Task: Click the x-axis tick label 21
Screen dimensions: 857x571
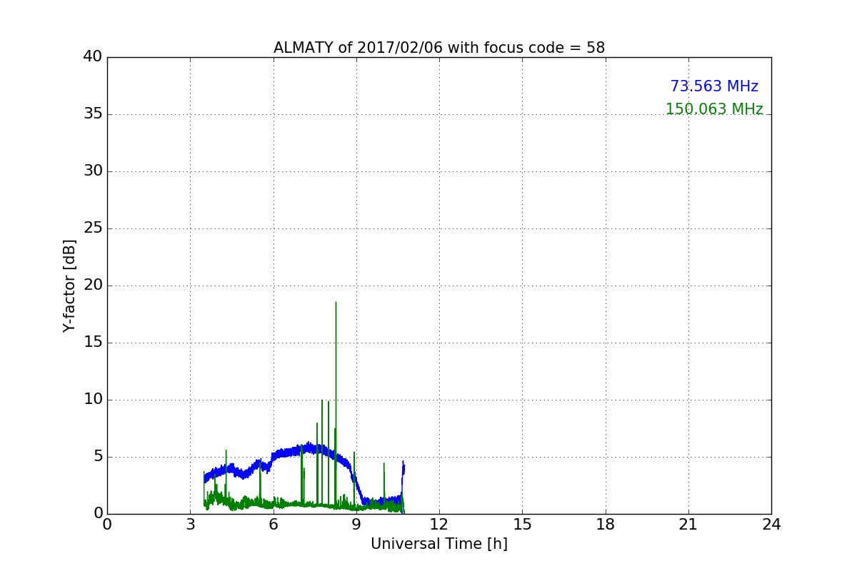Action: tap(688, 524)
